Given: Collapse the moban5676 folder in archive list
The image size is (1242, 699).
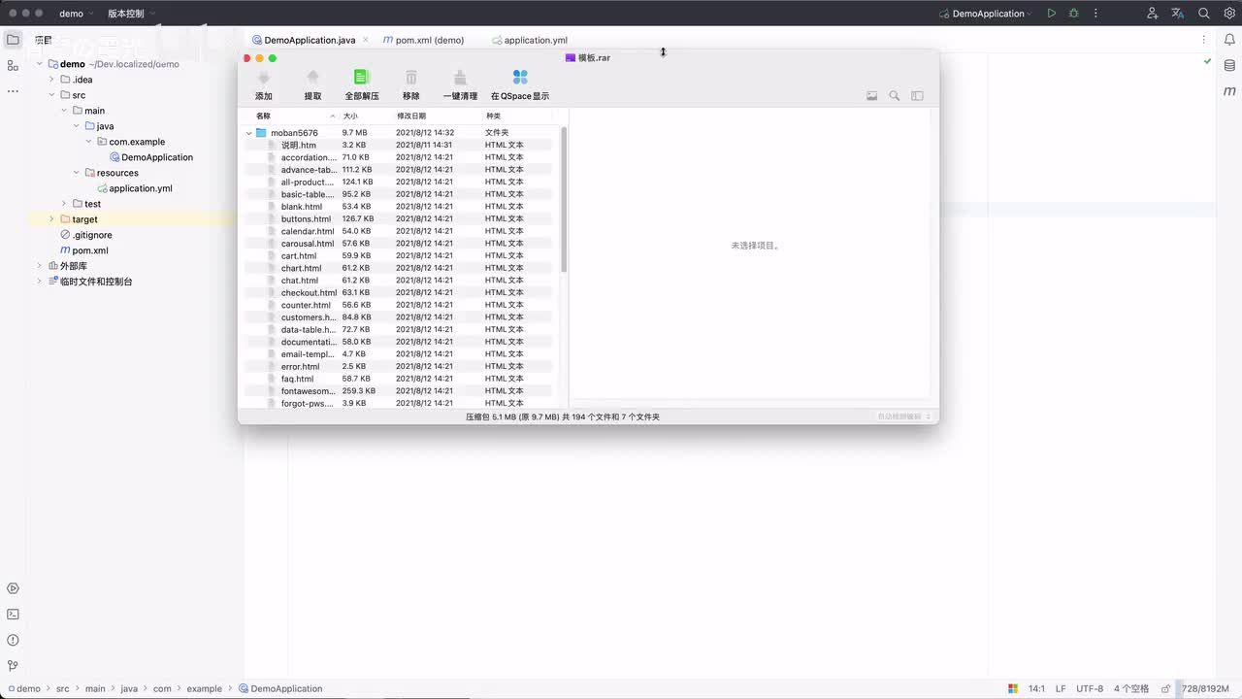Looking at the screenshot, I should (249, 133).
